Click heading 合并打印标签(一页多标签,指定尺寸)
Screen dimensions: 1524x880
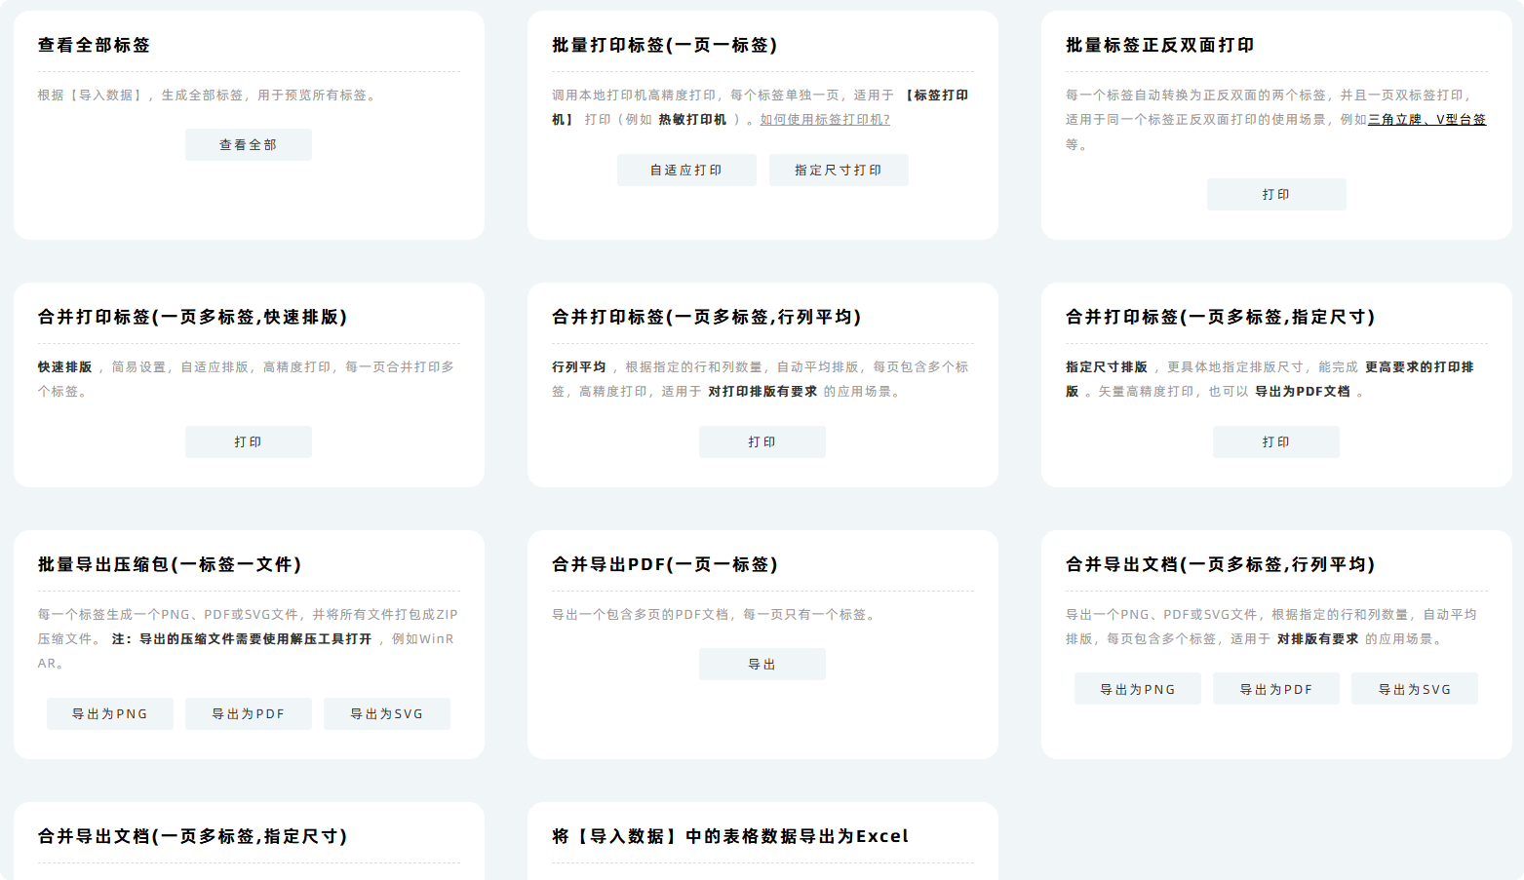click(x=1221, y=317)
